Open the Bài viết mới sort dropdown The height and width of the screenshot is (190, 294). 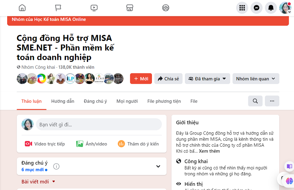pyautogui.click(x=38, y=182)
